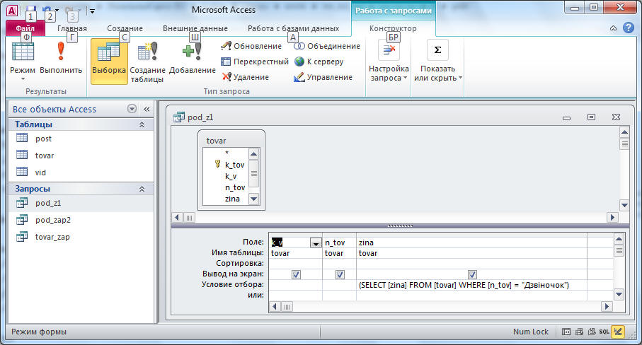Restore the pod_z1 query window
This screenshot has width=642, height=345.
[591, 117]
